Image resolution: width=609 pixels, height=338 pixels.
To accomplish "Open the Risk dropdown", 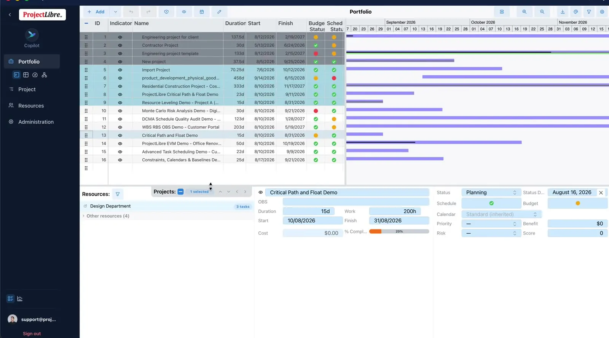I will (x=491, y=233).
